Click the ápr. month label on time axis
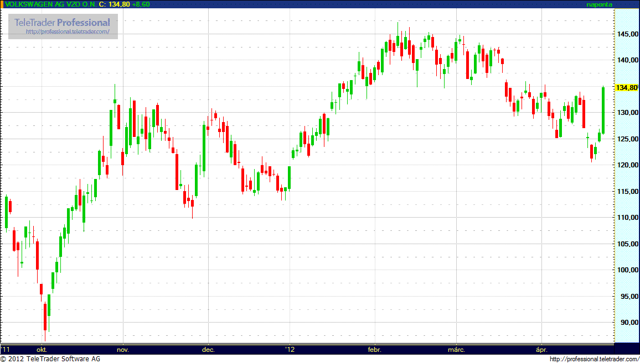Image resolution: width=640 pixels, height=364 pixels. (541, 350)
